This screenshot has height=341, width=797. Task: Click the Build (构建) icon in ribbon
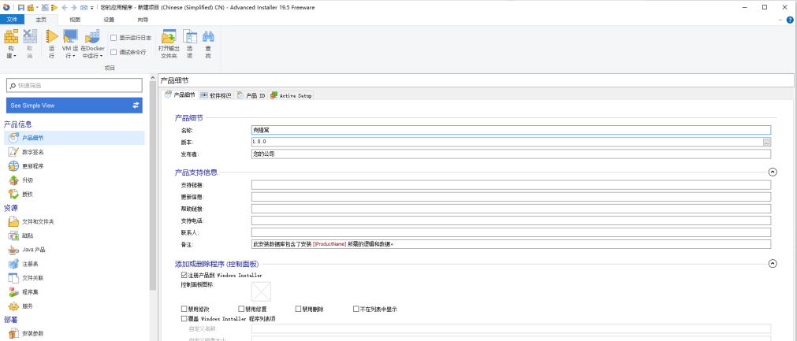[11, 36]
